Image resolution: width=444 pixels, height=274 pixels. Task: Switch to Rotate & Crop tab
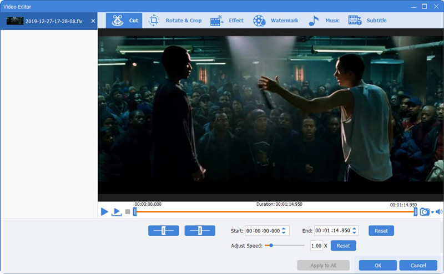click(175, 21)
